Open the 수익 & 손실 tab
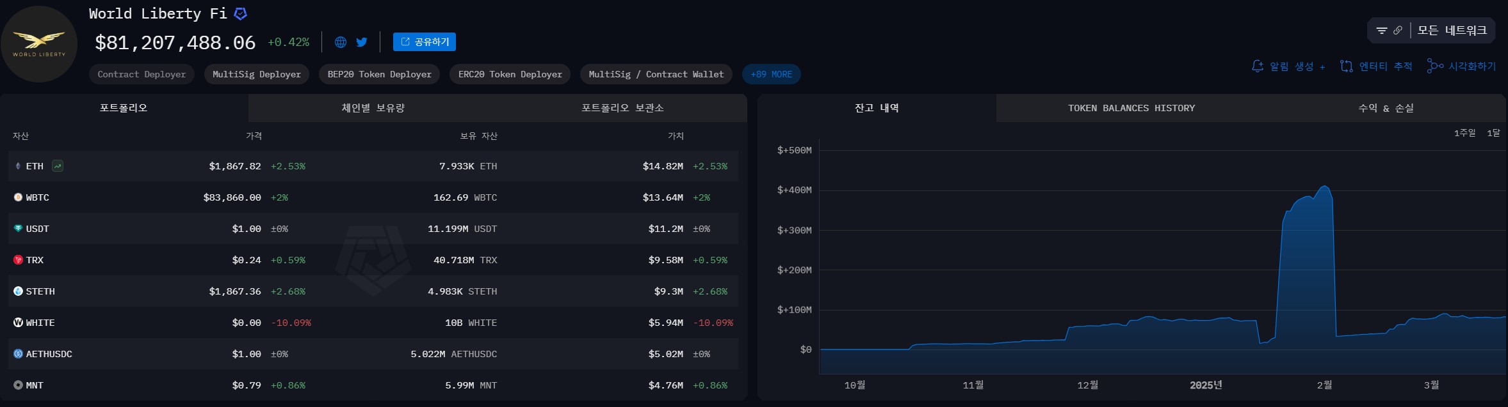 tap(1386, 108)
